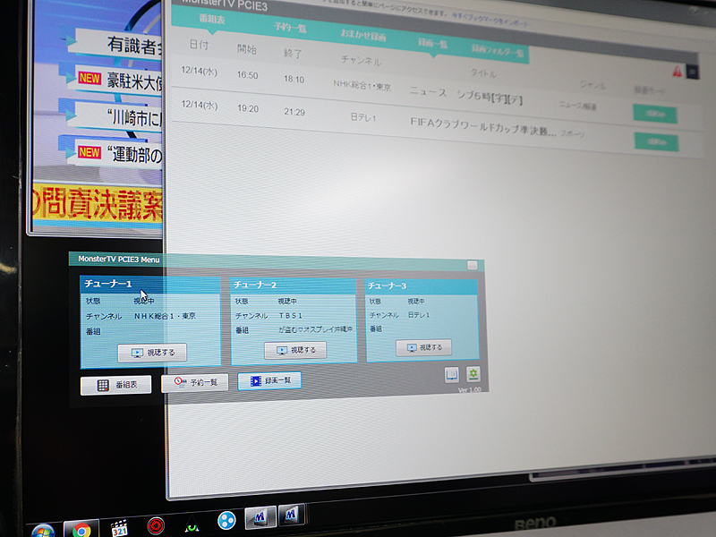Open the red swirl taskbar icon
The image size is (716, 537).
point(156,525)
